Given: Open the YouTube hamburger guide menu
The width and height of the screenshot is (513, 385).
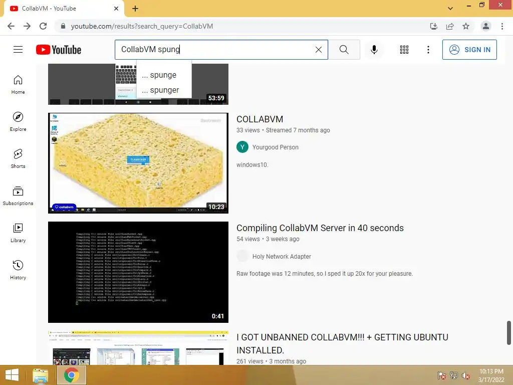Looking at the screenshot, I should click(18, 50).
